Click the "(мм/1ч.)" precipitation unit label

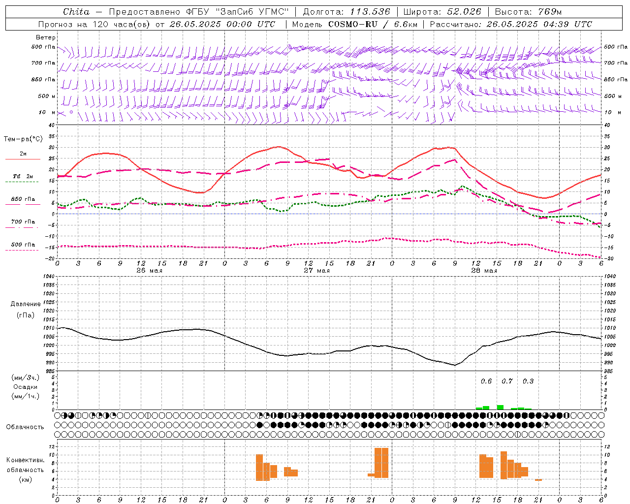tap(26, 396)
